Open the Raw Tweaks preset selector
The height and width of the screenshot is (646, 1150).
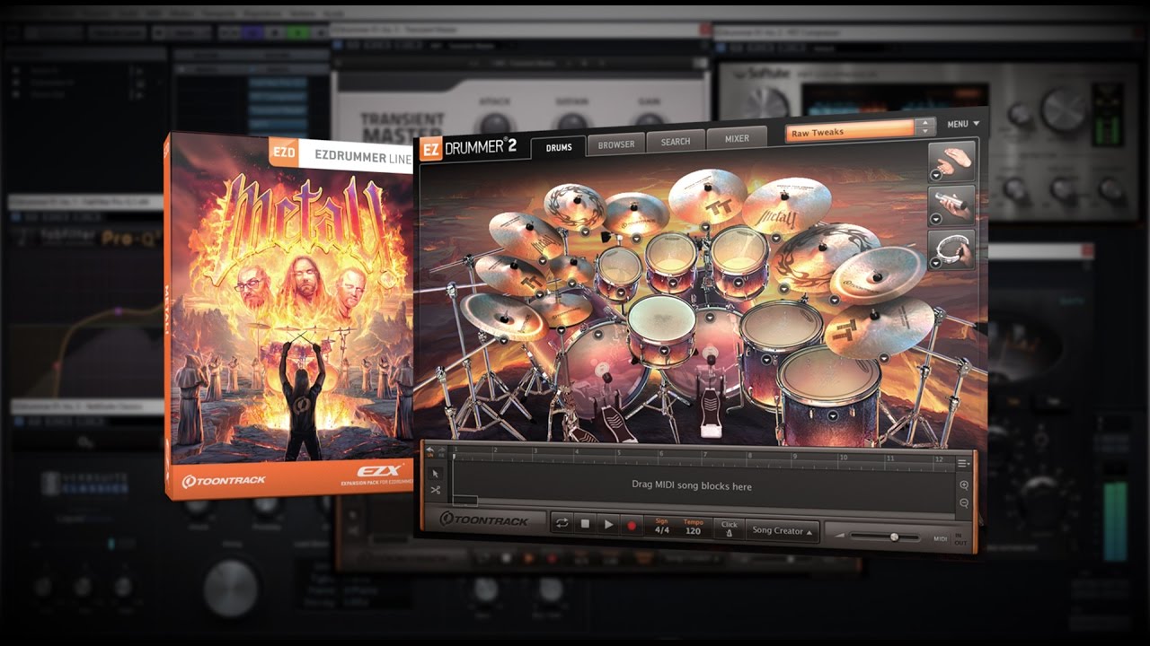tap(850, 131)
